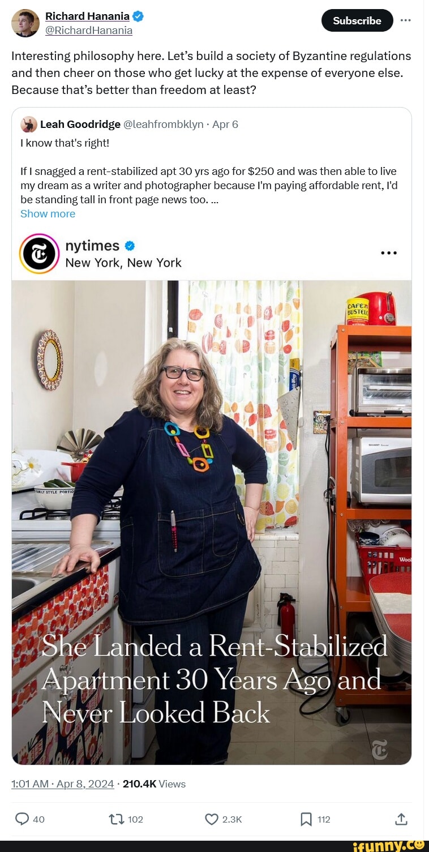Expand quoted tweet with Show more
Screen dimensions: 429x852
pos(48,213)
